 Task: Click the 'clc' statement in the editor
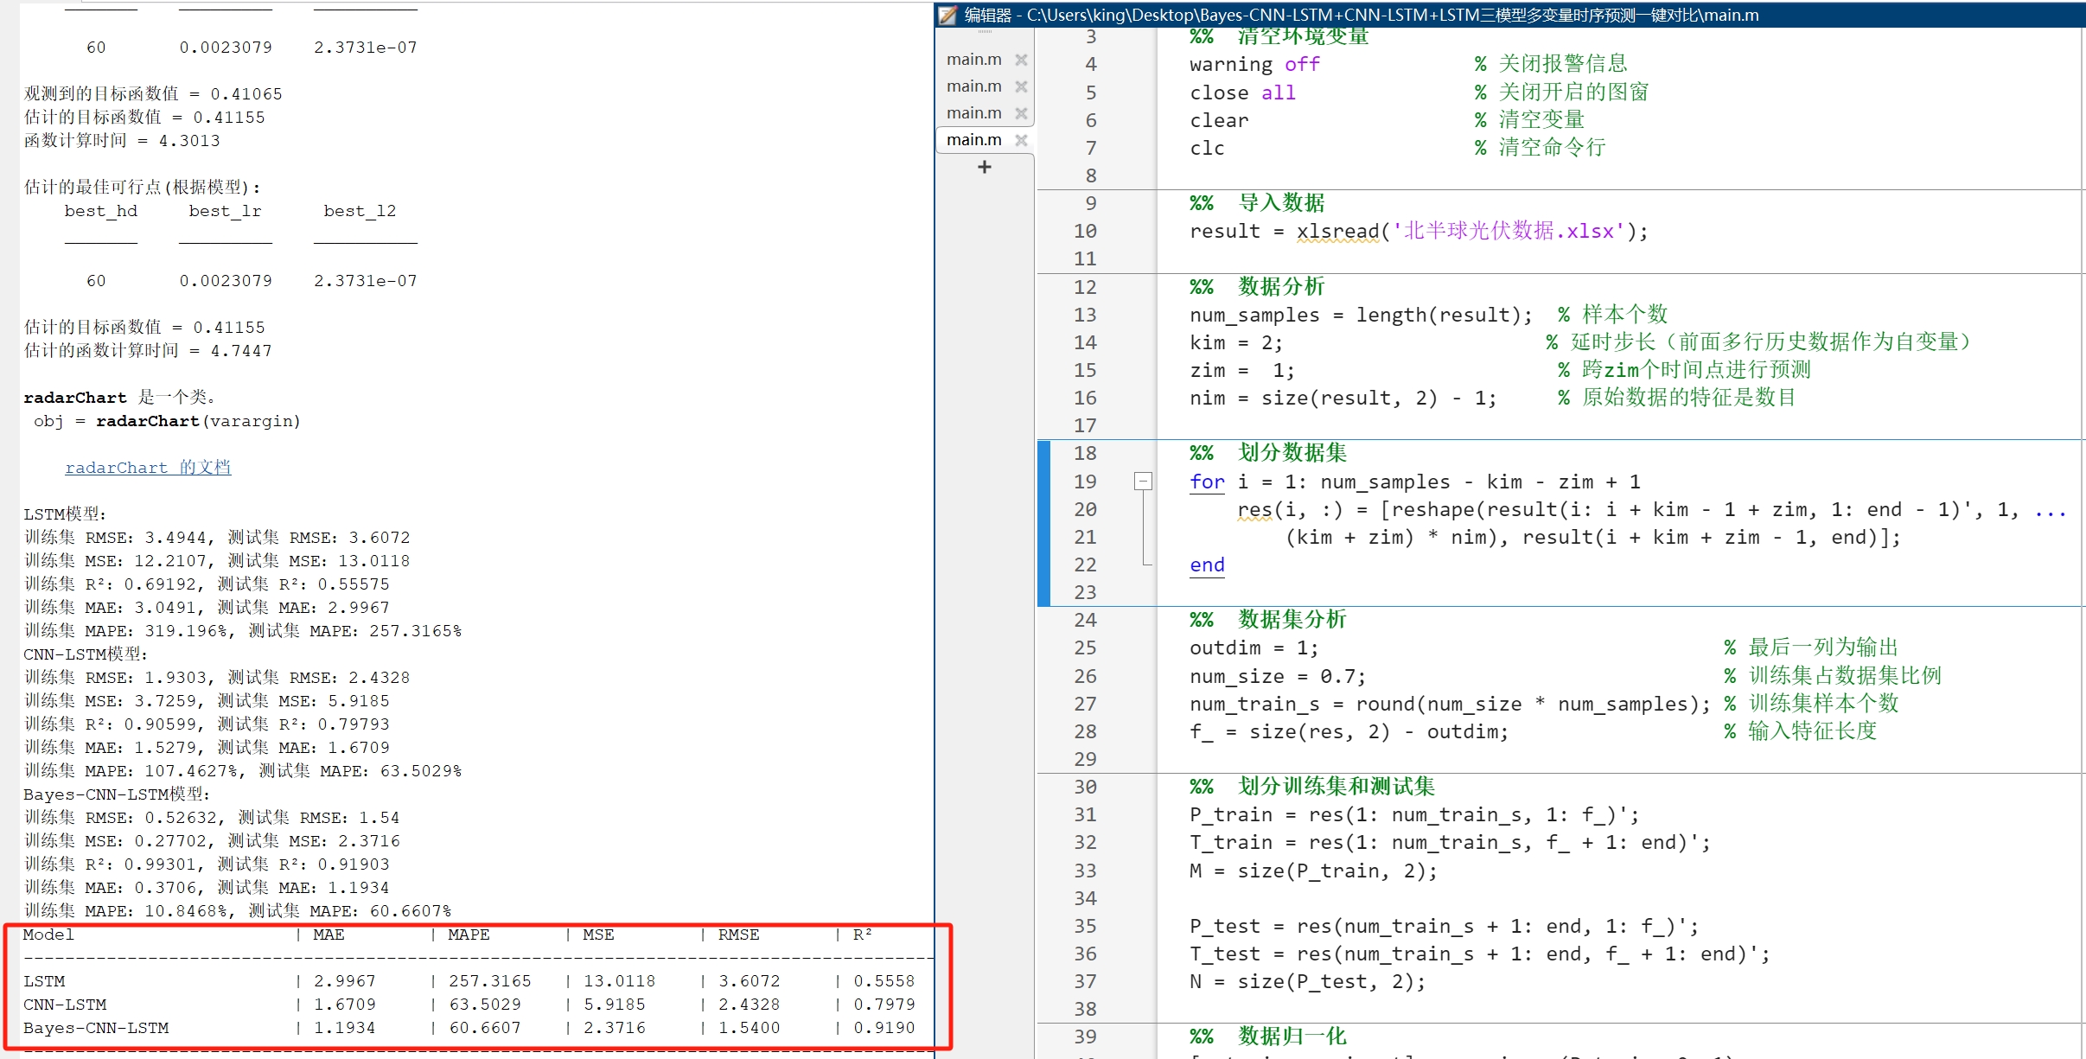pos(1207,148)
